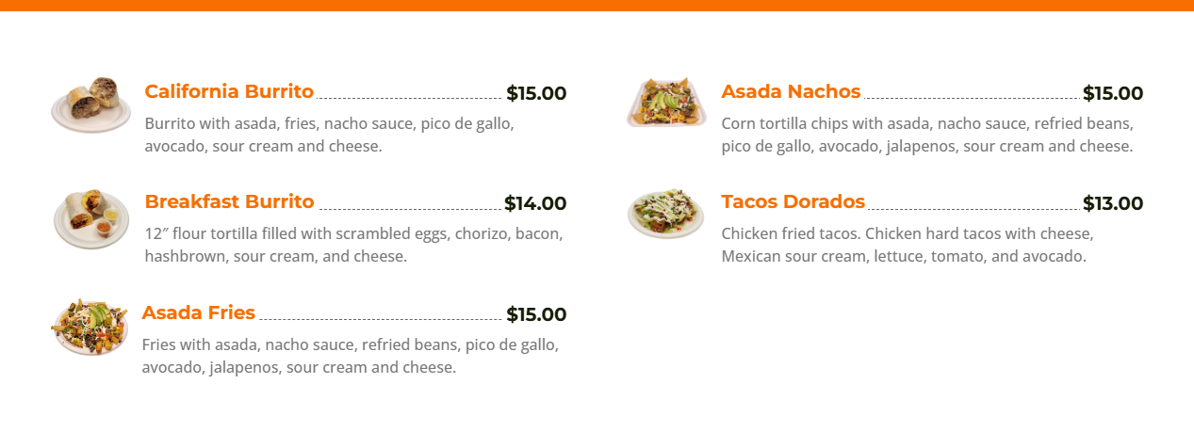Click the $14.00 Breakfast Burrito price
The height and width of the screenshot is (432, 1194).
click(x=535, y=204)
